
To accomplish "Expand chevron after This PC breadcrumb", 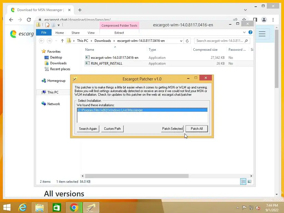I will tap(91, 41).
